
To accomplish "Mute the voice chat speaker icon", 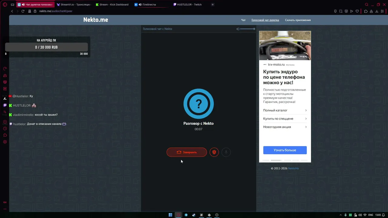I will pyautogui.click(x=238, y=29).
